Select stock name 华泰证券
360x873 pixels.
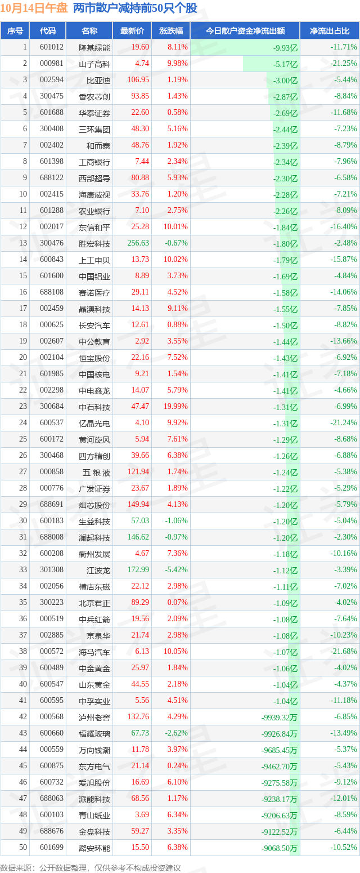94,113
